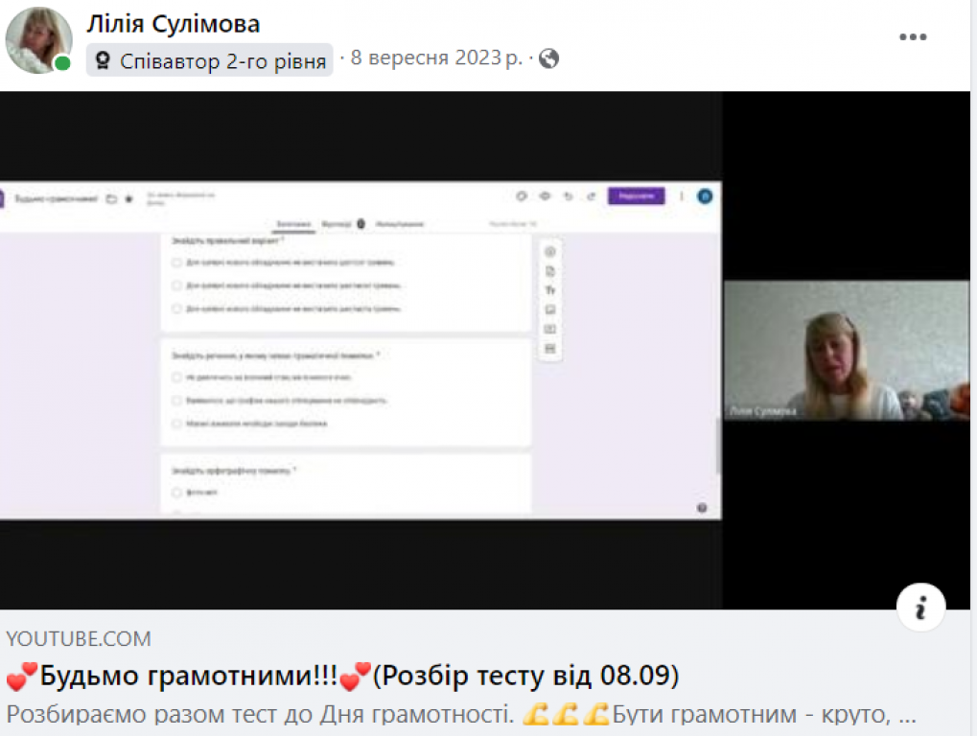Click the purple send button in the form
The image size is (977, 736).
[636, 195]
